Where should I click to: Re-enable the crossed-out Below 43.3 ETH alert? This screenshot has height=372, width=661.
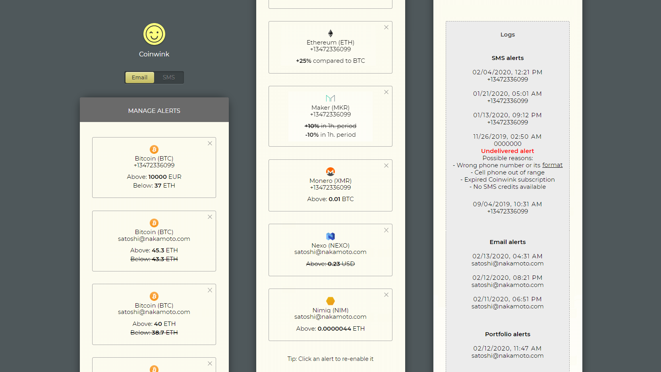click(154, 259)
